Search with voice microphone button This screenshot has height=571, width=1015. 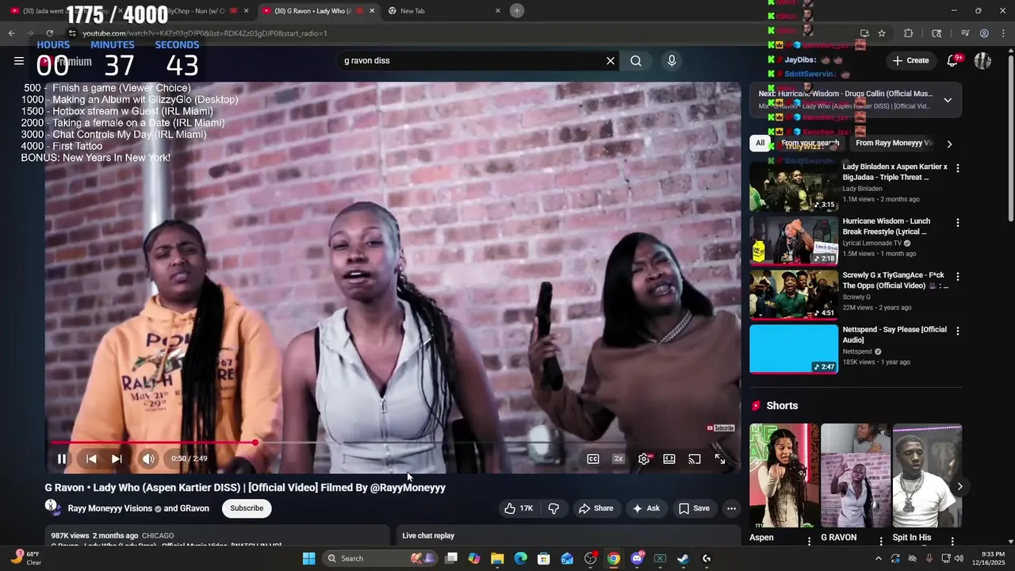(x=672, y=61)
